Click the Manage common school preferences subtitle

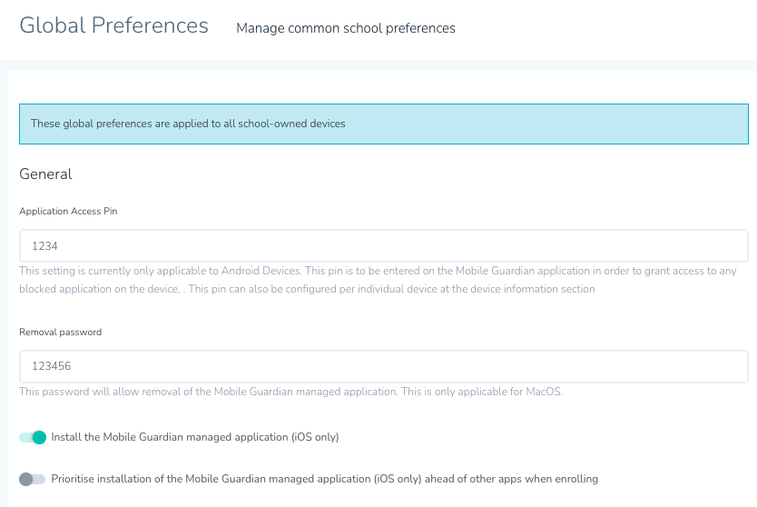coord(346,28)
